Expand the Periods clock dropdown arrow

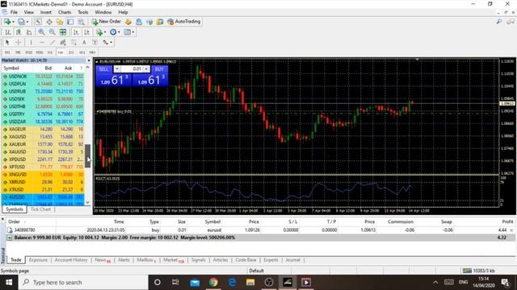[119, 32]
